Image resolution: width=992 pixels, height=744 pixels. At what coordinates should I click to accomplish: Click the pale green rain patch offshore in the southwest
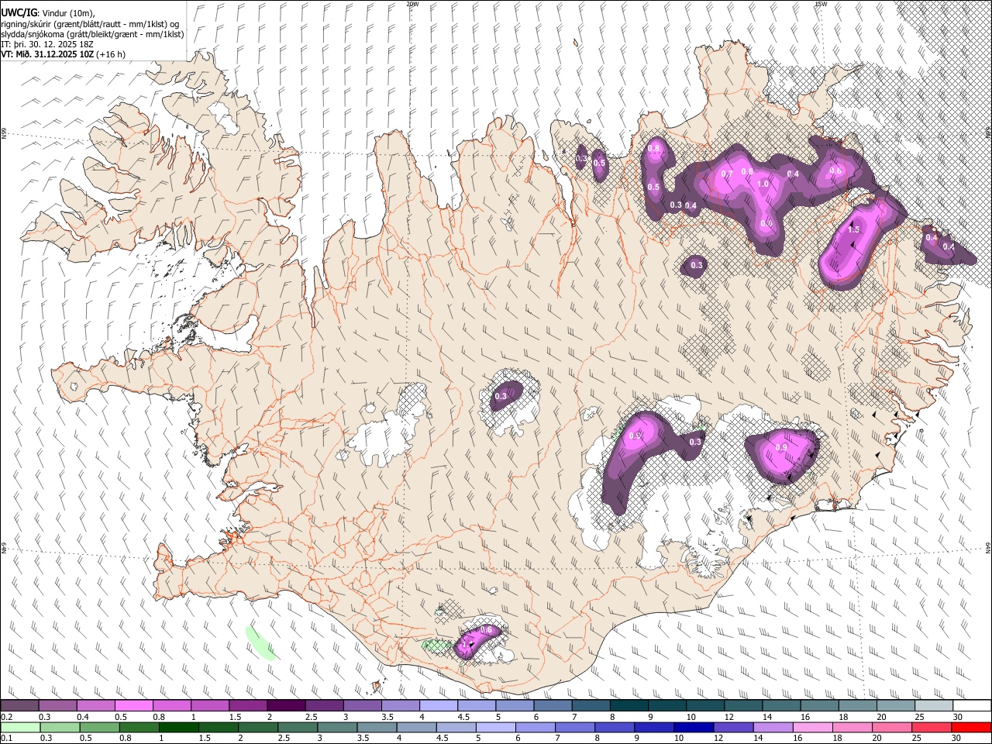[x=260, y=642]
